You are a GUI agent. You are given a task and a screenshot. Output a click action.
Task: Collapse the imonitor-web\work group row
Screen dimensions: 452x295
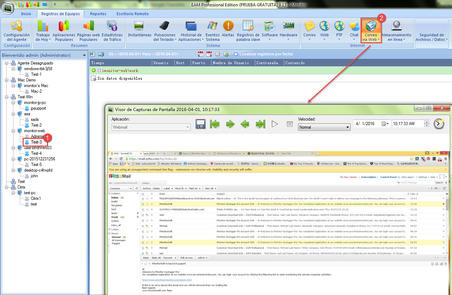point(94,70)
